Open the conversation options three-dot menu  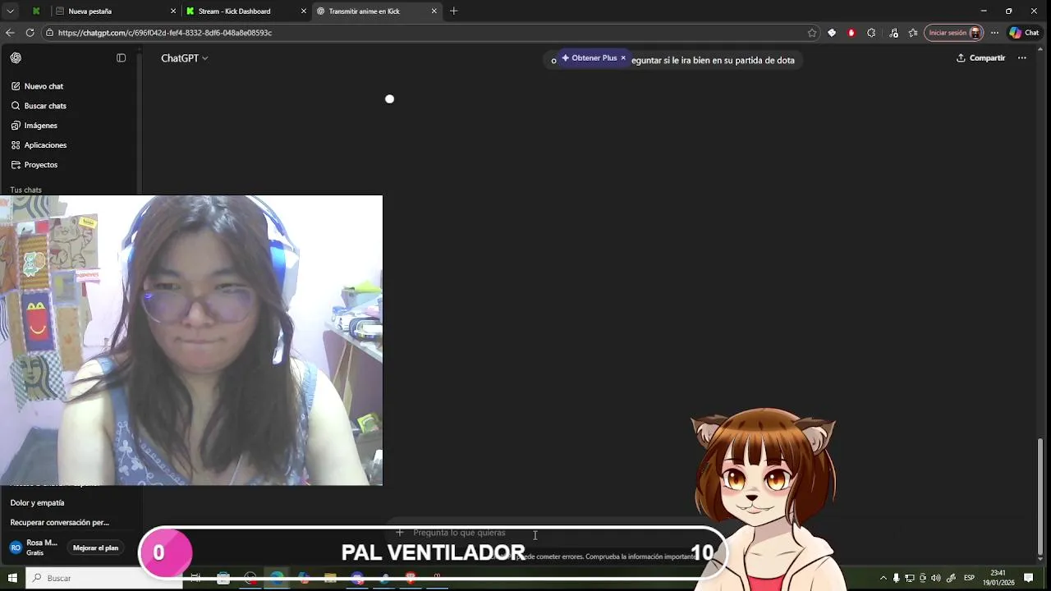pyautogui.click(x=1022, y=58)
